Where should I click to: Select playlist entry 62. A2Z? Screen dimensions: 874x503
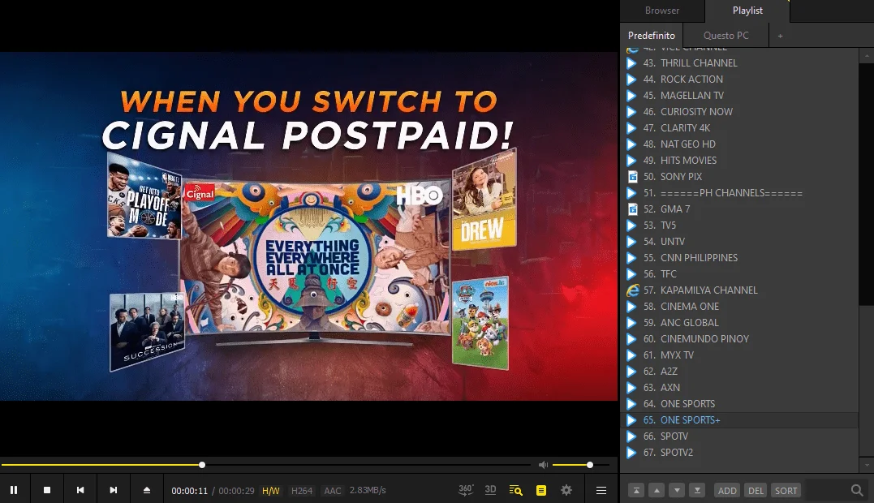(739, 371)
